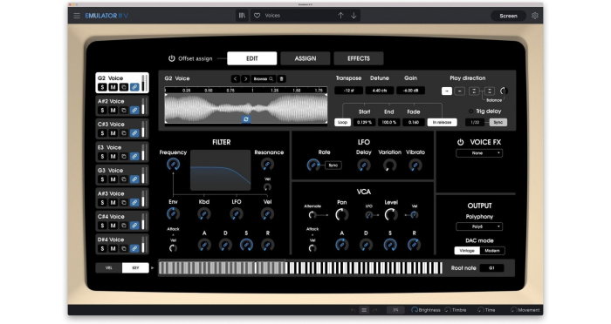Screen dimensions: 611x324
Task: Open Trig delay 1/32 value selector
Action: click(x=475, y=122)
